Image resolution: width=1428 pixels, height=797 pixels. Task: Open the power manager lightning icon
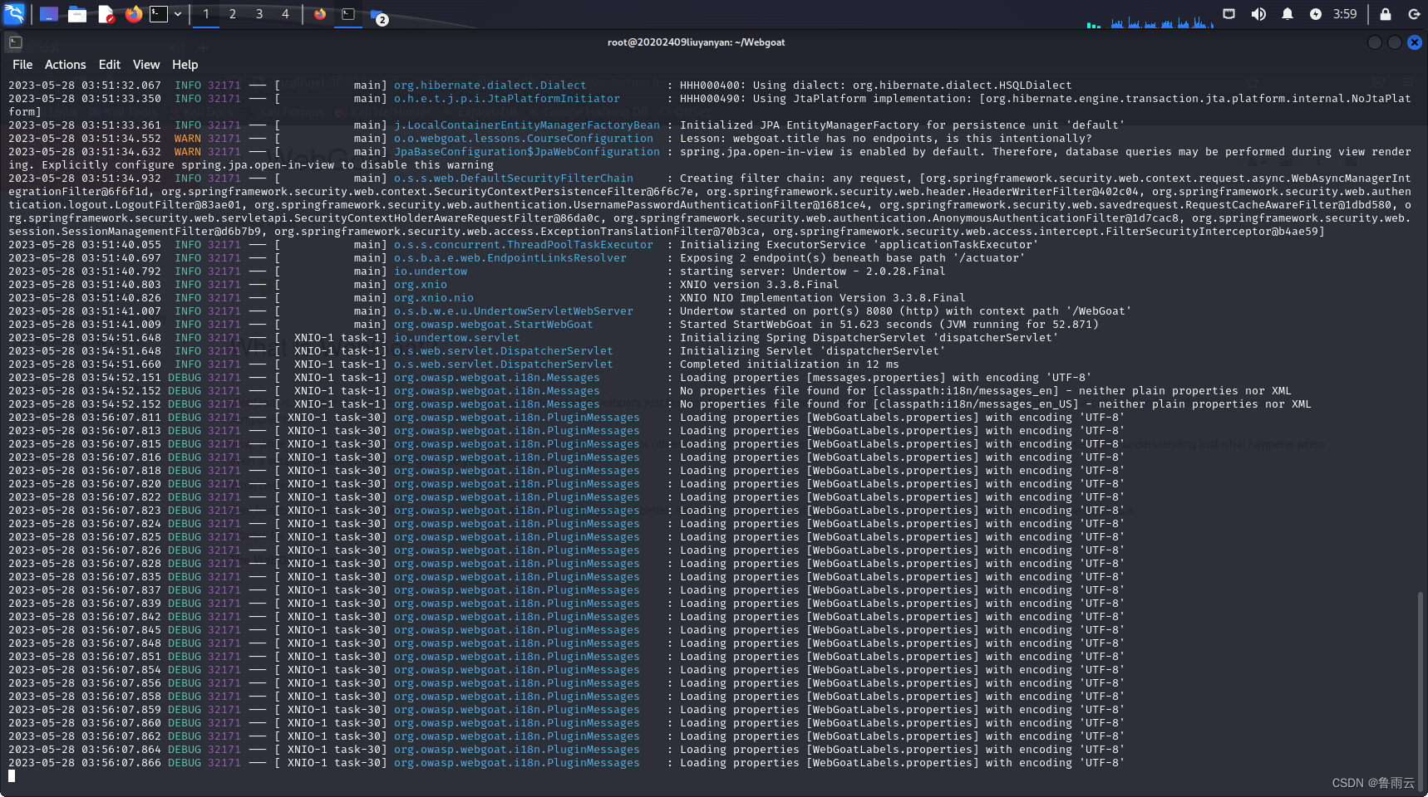tap(1315, 14)
